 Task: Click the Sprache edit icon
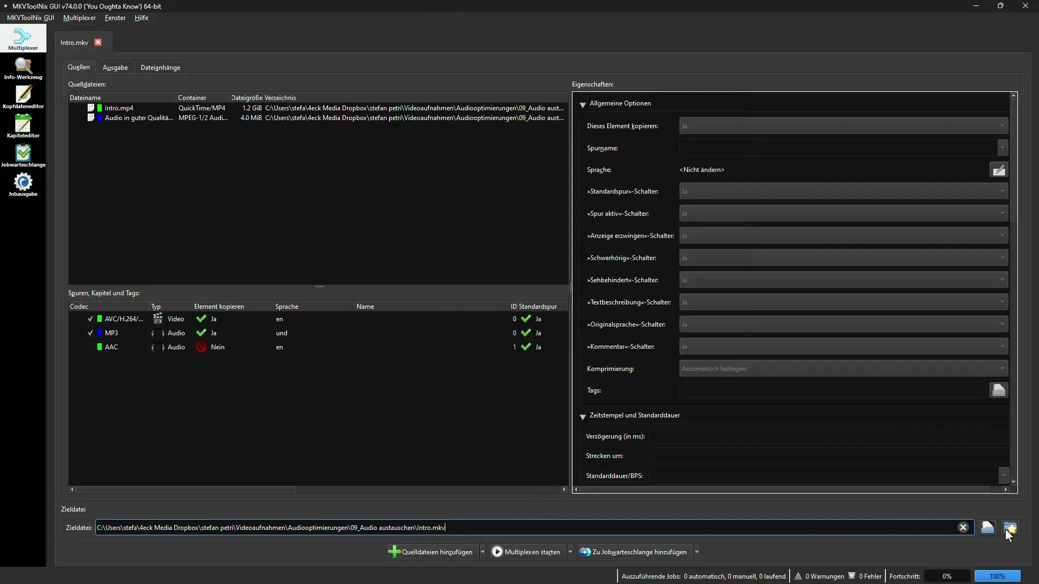[x=998, y=170]
